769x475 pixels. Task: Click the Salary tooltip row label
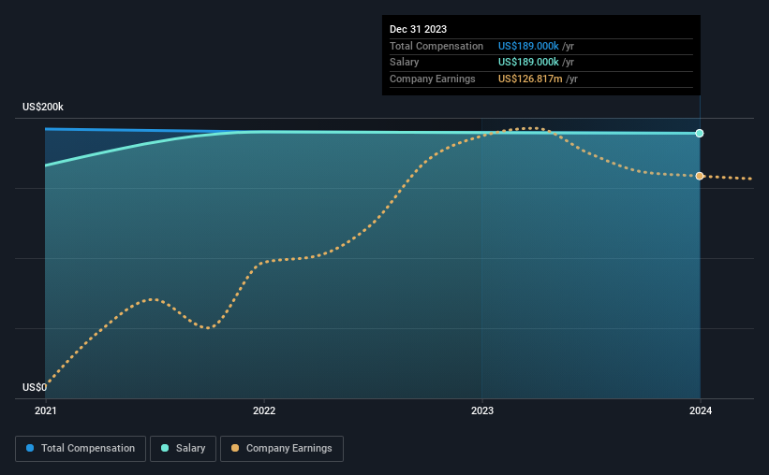point(404,63)
